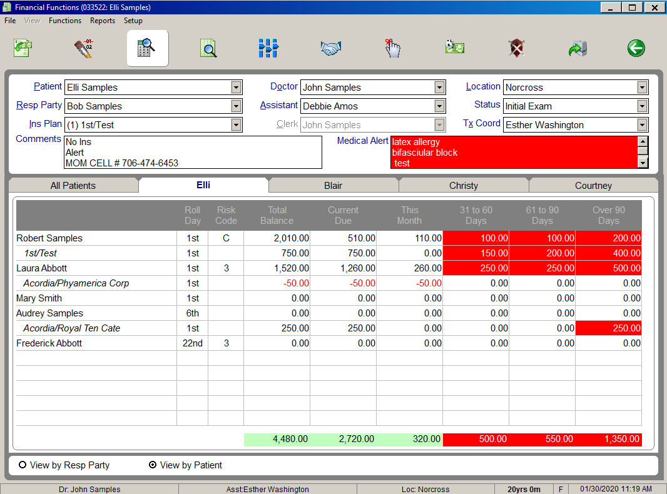Viewport: 667px width, 494px height.
Task: Click the Financial Functions title bar app icon
Action: 7,8
